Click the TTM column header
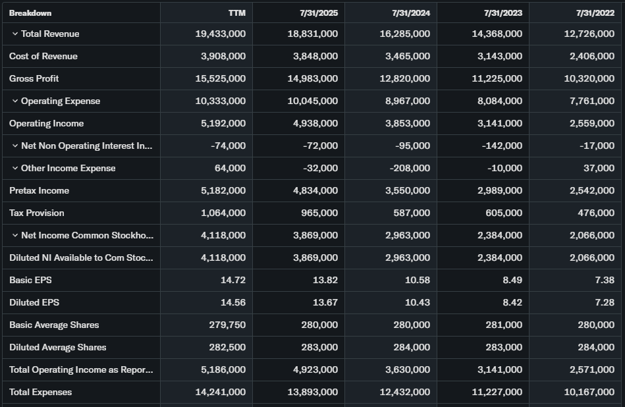The height and width of the screenshot is (407, 625). click(236, 13)
